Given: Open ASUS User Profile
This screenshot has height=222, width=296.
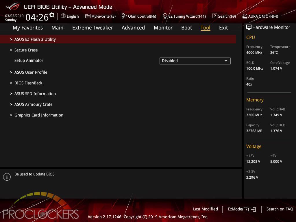Looking at the screenshot, I should (31, 72).
